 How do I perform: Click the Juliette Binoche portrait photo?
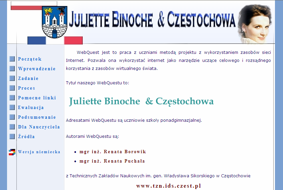tap(255, 24)
